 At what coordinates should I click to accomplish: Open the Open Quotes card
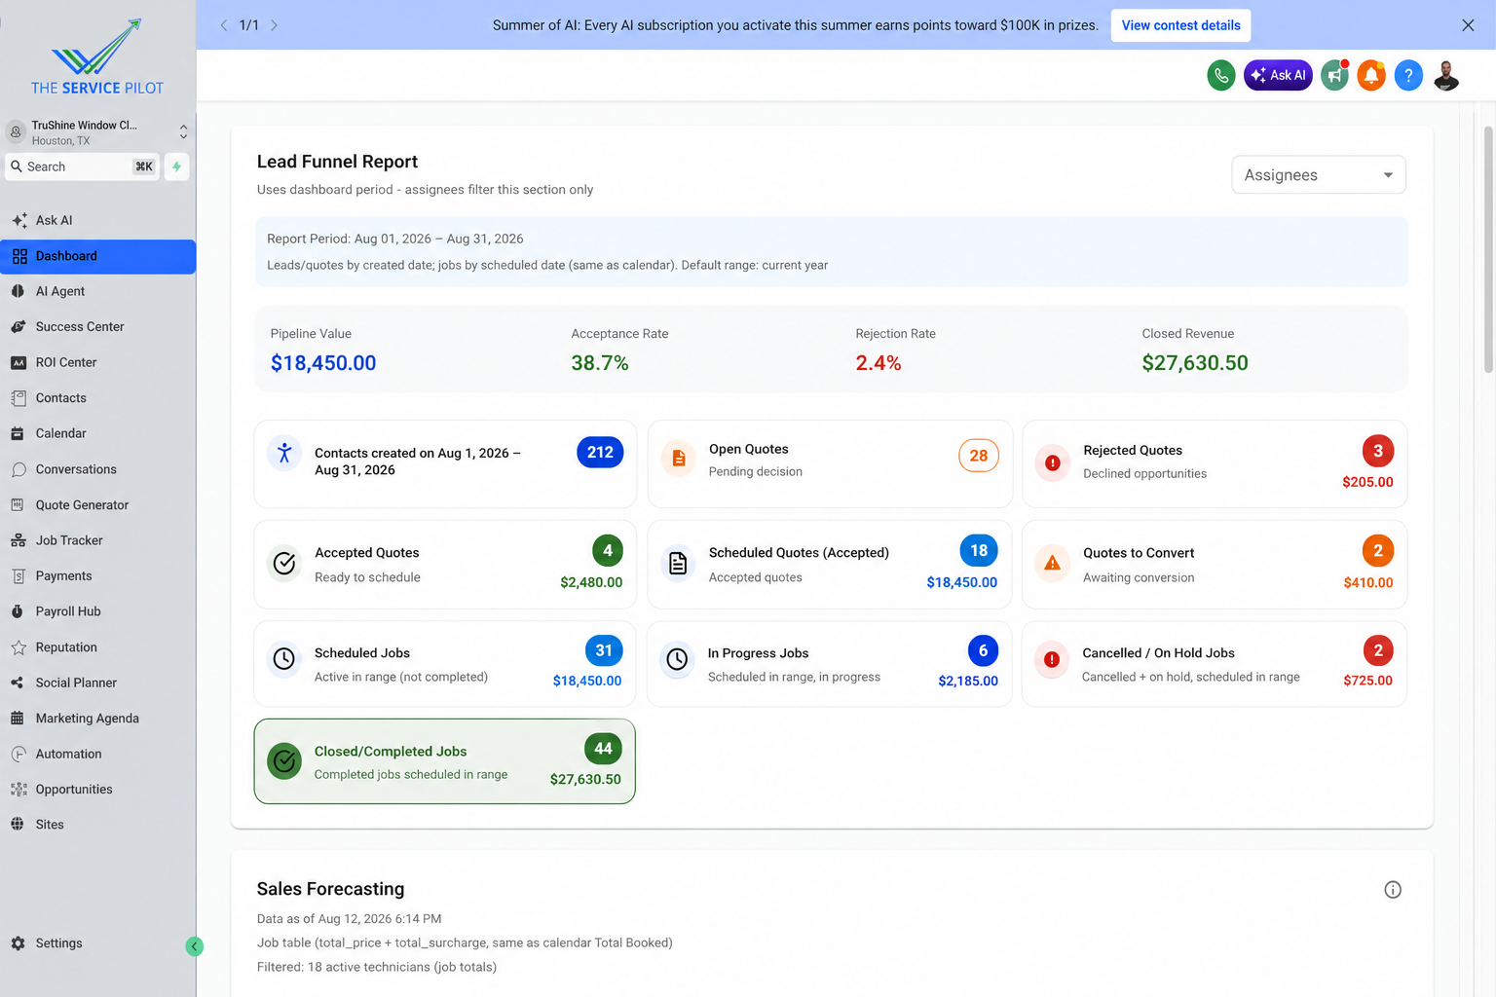830,463
